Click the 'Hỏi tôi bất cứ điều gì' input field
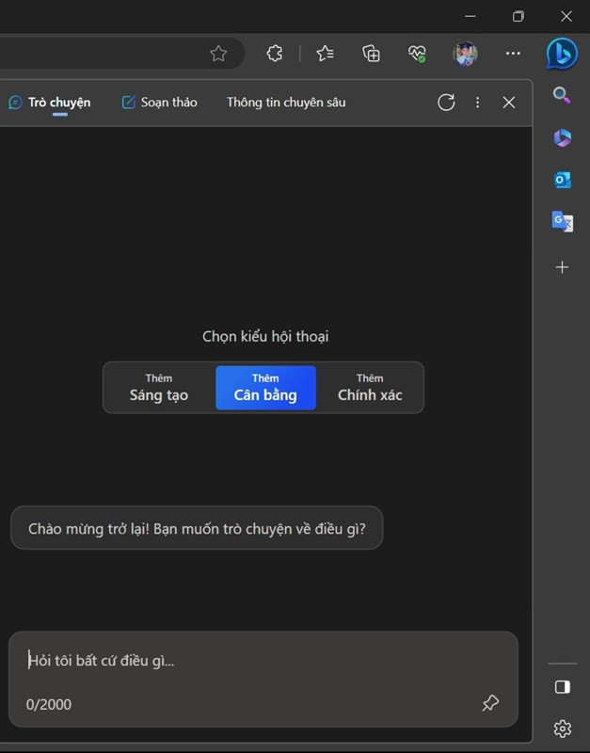Screen dimensions: 590x753 point(254,661)
